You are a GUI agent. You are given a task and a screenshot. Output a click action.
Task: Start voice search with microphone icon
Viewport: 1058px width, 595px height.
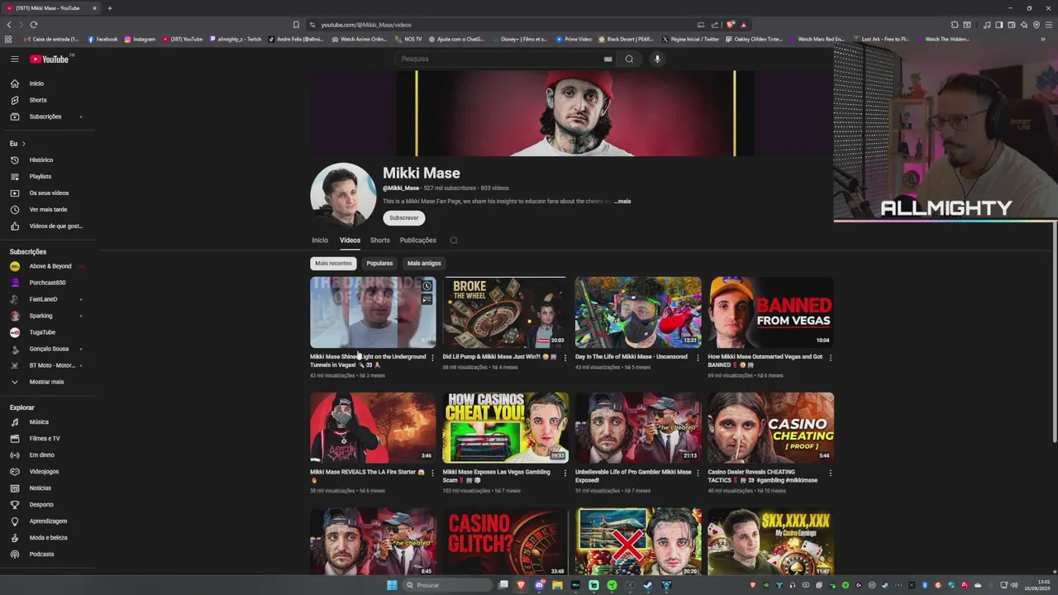pos(657,59)
